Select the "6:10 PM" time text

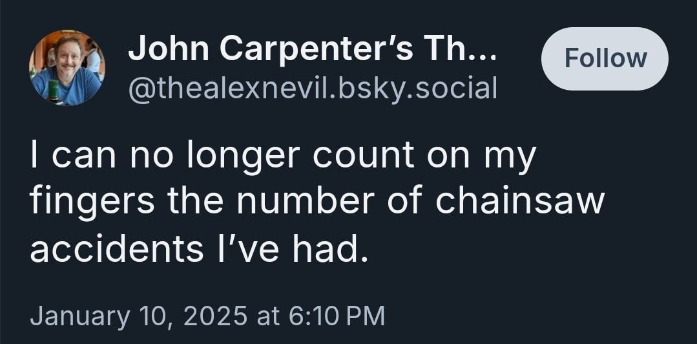click(x=337, y=316)
